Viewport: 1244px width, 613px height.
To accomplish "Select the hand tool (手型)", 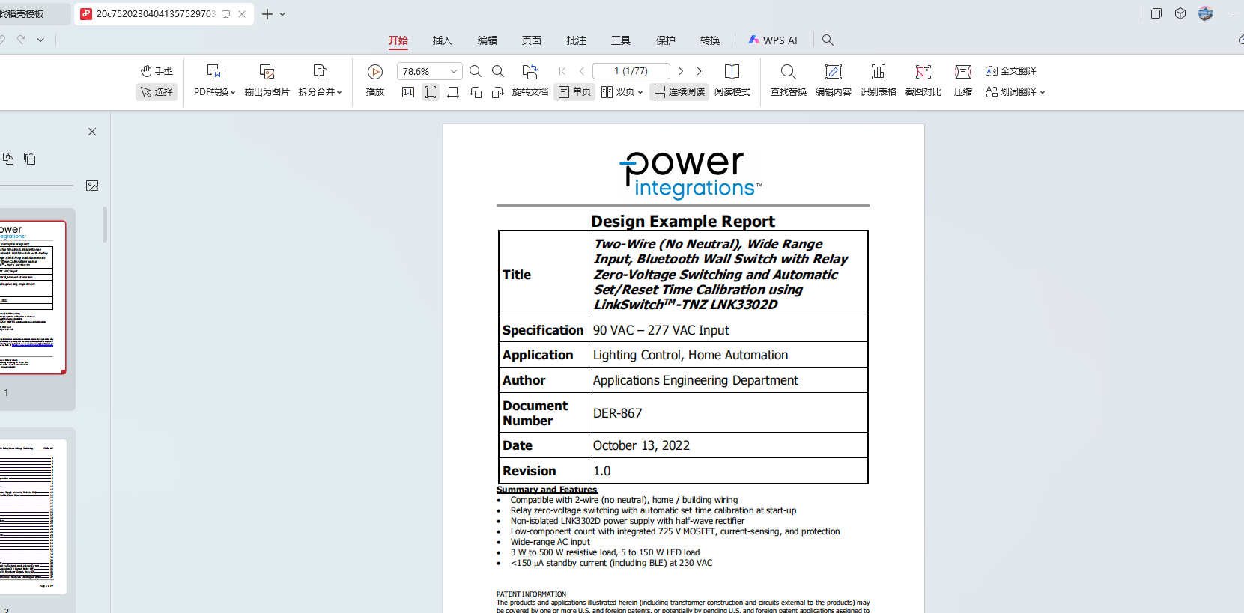I will [x=157, y=71].
